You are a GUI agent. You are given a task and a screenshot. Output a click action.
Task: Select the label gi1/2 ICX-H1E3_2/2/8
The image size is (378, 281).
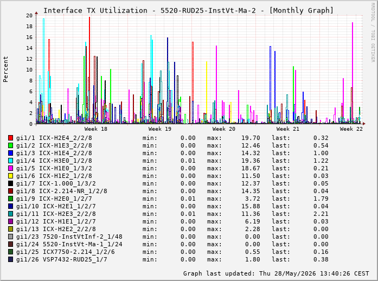[x=54, y=145]
